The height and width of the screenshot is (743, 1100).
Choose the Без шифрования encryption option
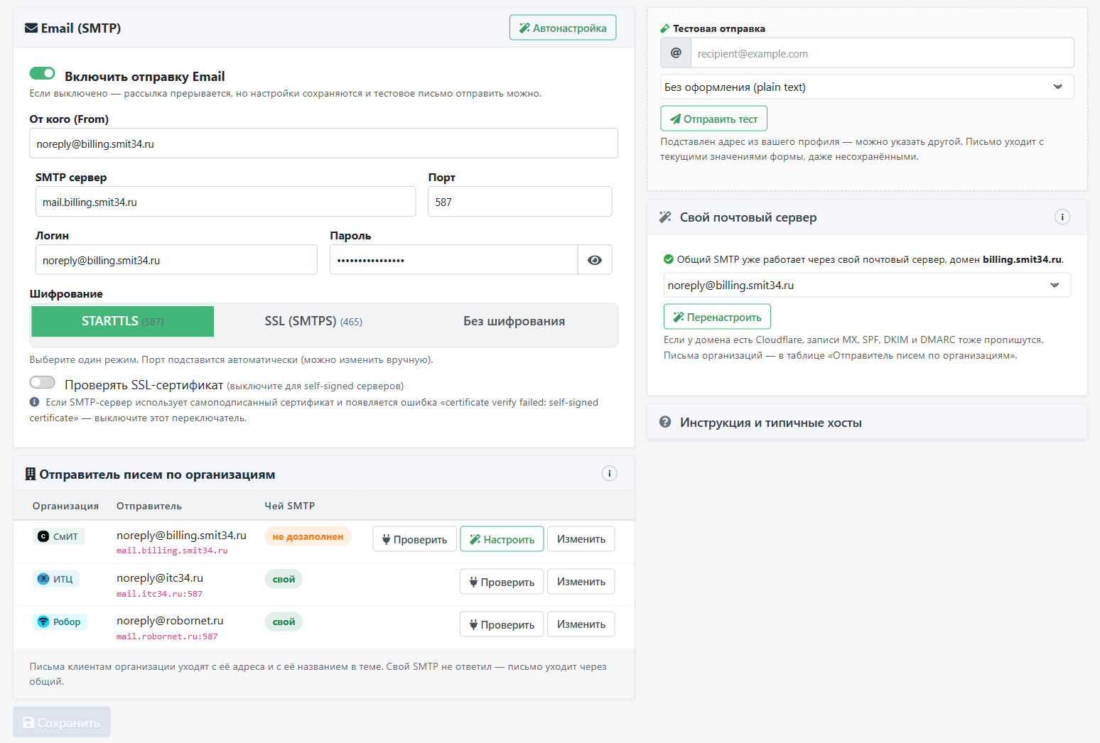(514, 321)
